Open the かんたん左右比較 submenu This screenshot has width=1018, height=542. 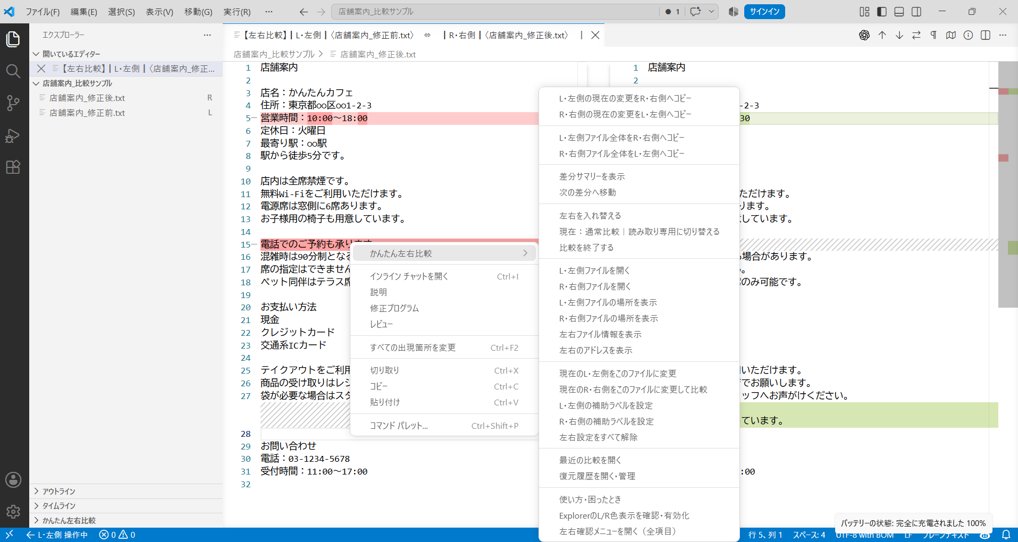coord(444,253)
